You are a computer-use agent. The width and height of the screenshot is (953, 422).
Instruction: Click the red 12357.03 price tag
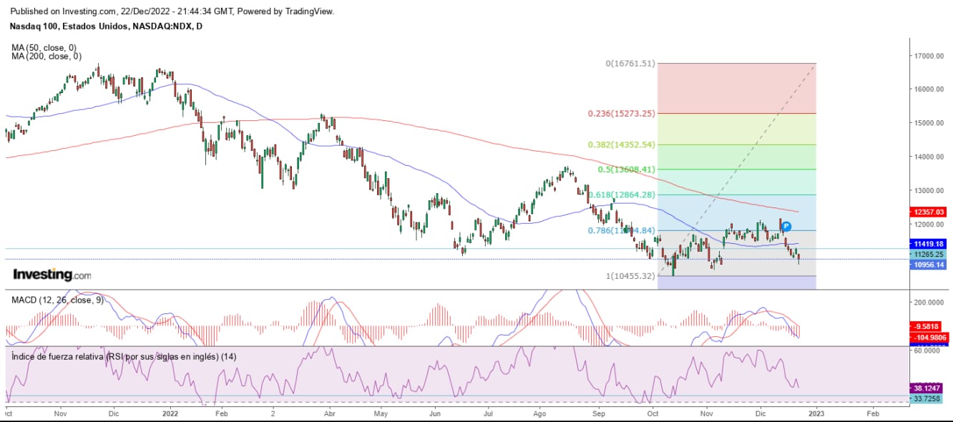[928, 212]
